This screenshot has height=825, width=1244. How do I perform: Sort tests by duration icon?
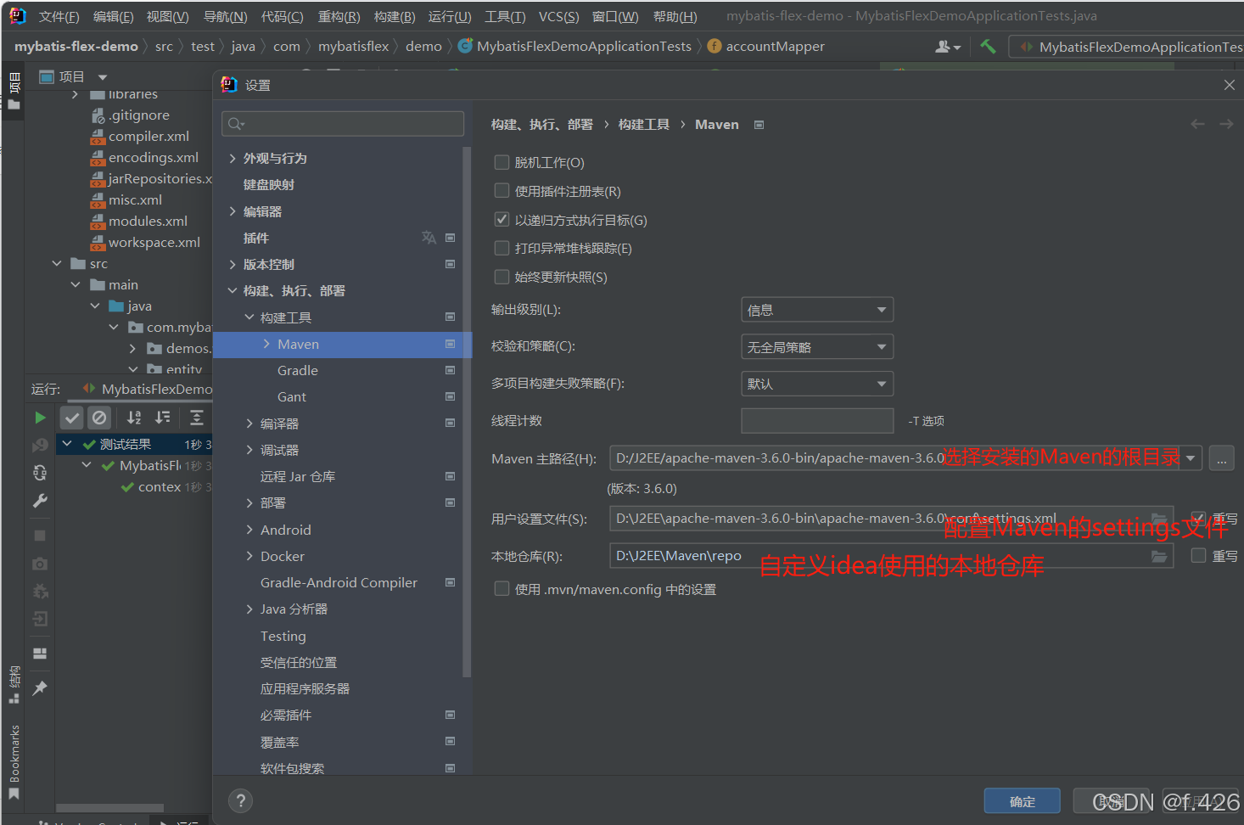click(x=162, y=418)
